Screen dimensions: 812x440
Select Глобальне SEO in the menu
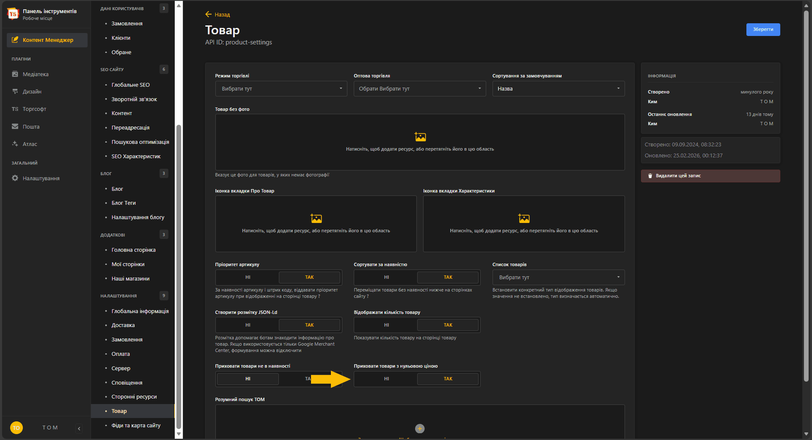(130, 85)
